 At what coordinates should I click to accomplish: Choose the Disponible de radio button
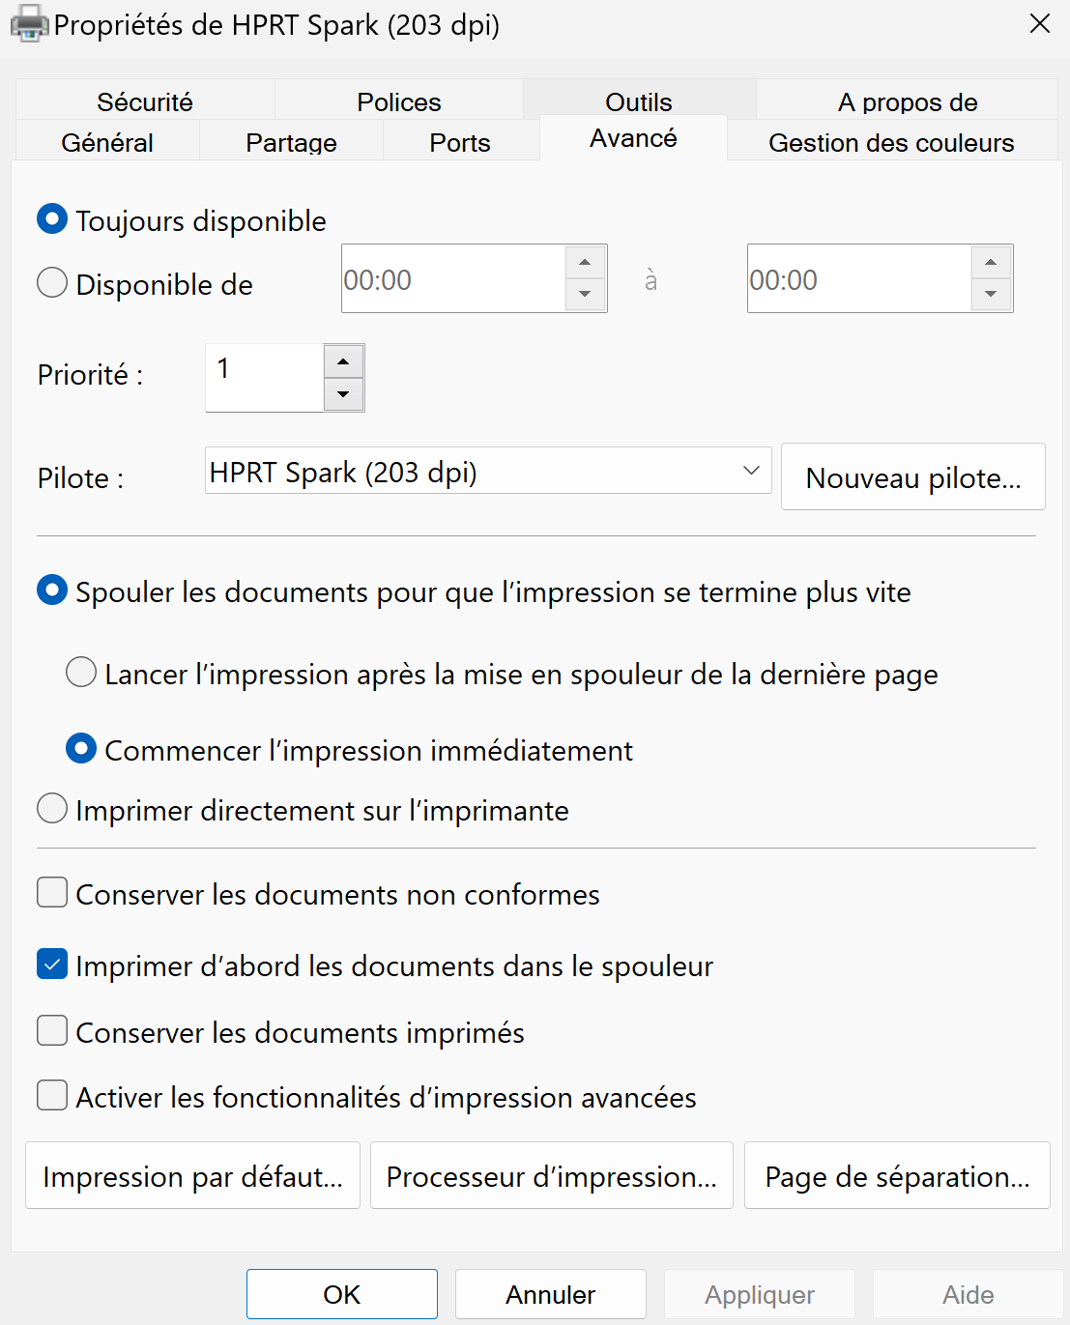pyautogui.click(x=52, y=283)
